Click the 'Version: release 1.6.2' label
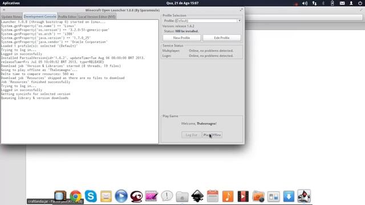 point(179,26)
